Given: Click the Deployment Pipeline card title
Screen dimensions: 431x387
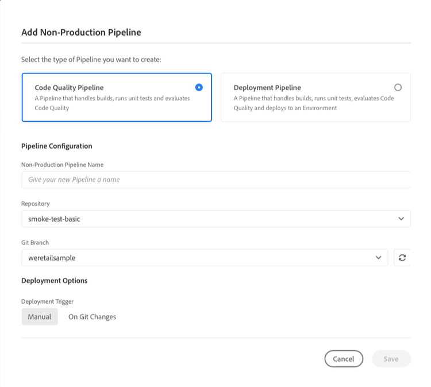Looking at the screenshot, I should (x=267, y=88).
